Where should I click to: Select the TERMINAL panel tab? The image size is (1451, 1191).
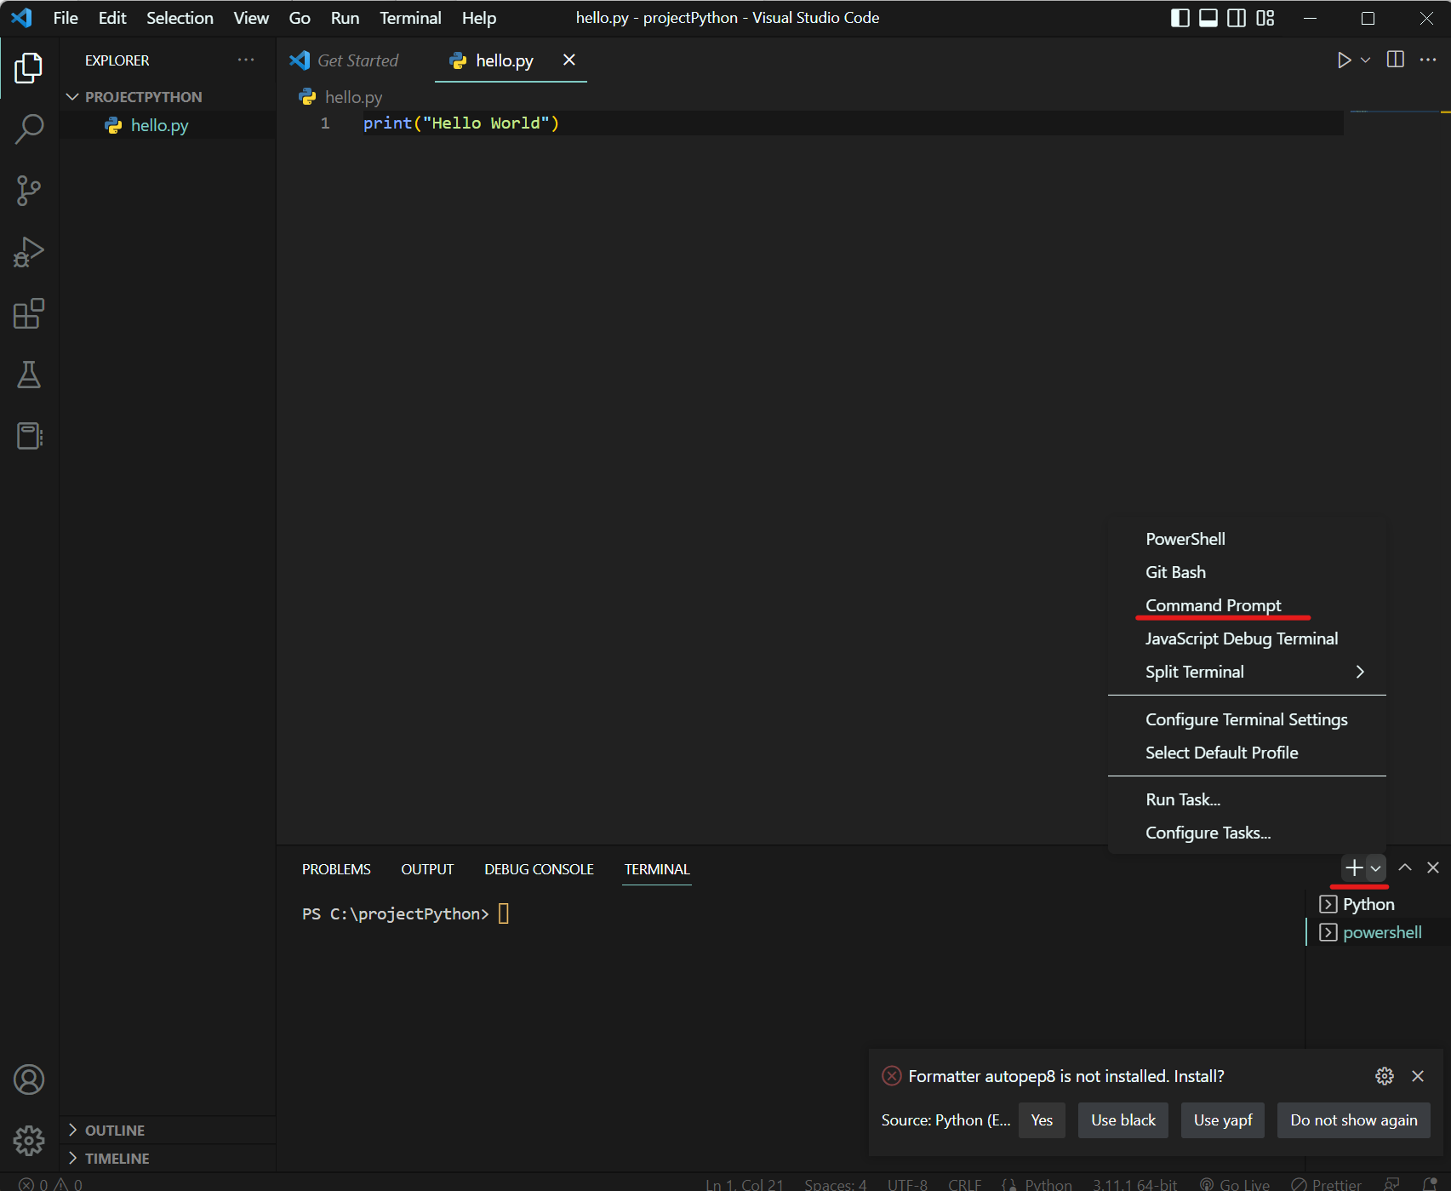point(657,869)
